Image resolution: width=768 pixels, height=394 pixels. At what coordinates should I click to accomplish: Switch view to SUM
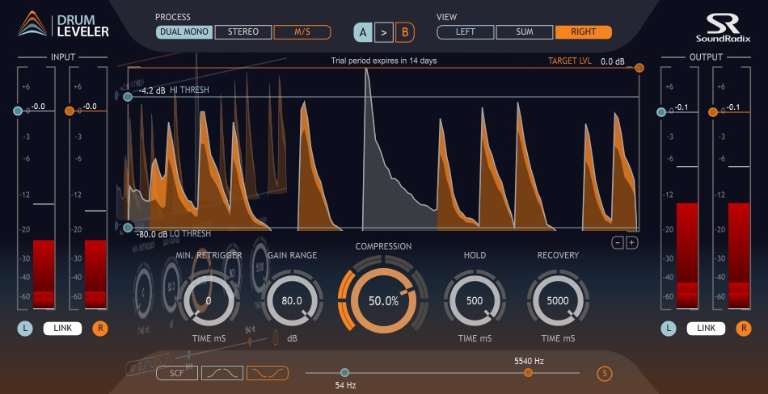(x=524, y=32)
